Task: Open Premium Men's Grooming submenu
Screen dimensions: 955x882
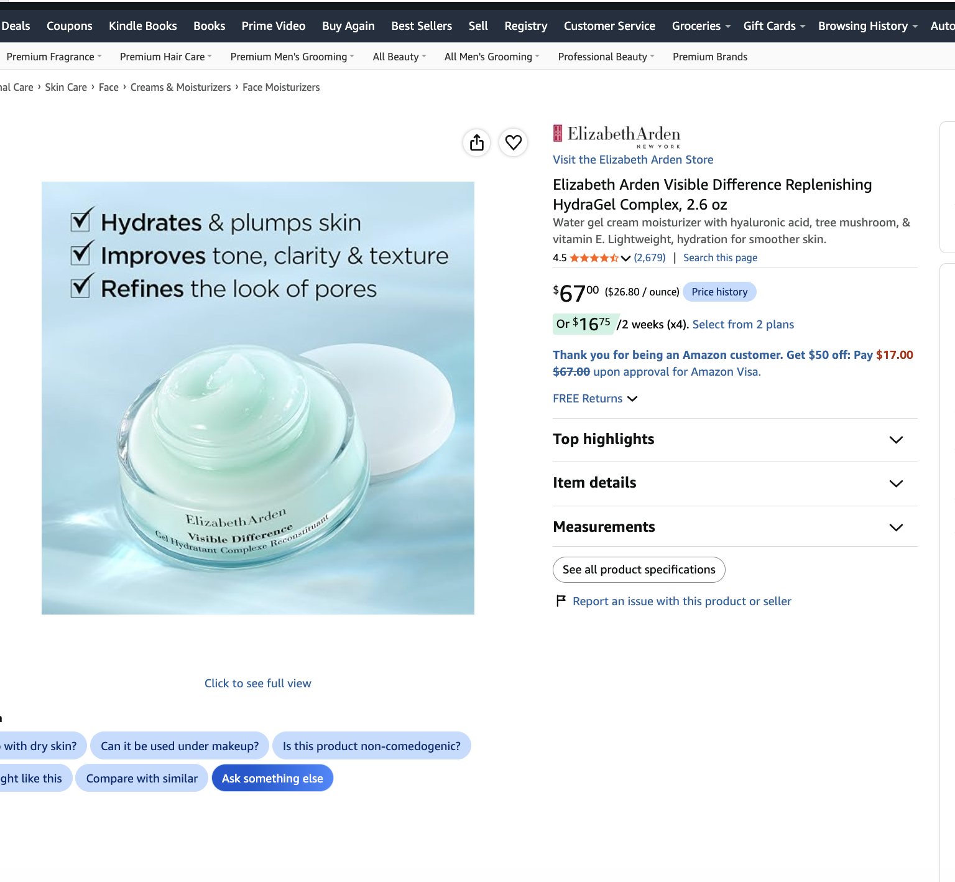Action: (292, 57)
